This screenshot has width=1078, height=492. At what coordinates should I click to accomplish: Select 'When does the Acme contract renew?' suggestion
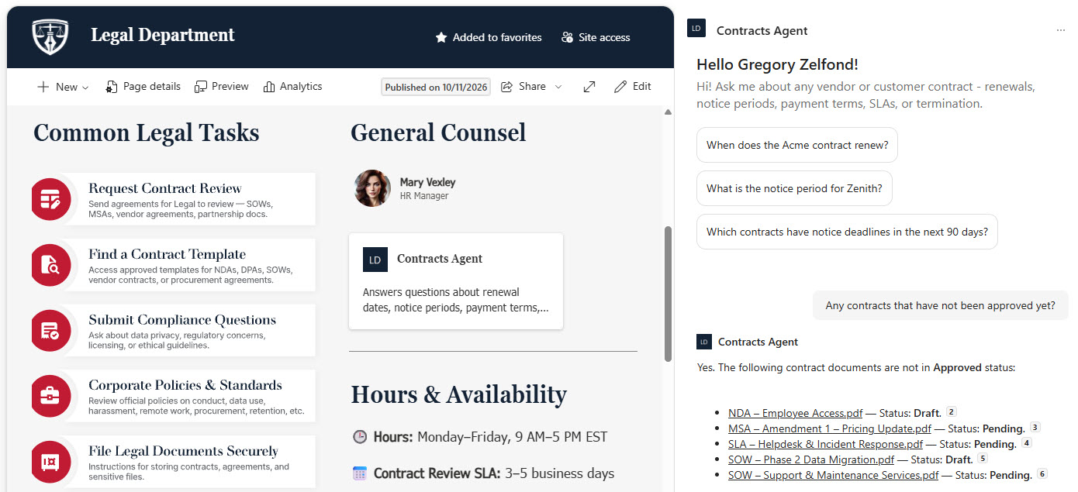(x=797, y=145)
